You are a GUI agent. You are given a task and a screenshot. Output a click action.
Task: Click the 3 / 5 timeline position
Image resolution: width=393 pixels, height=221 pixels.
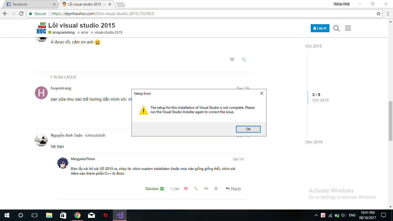(x=316, y=95)
